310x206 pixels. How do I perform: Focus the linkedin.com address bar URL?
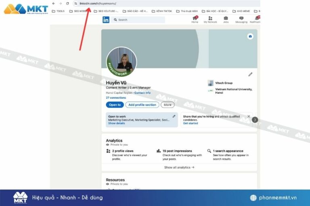tap(98, 4)
